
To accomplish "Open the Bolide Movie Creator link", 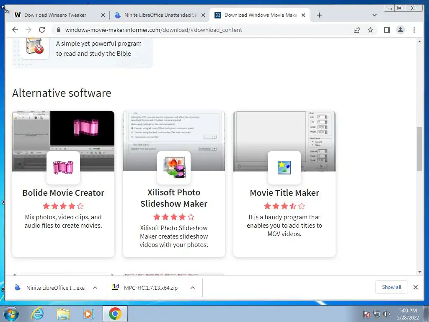I will tap(63, 193).
